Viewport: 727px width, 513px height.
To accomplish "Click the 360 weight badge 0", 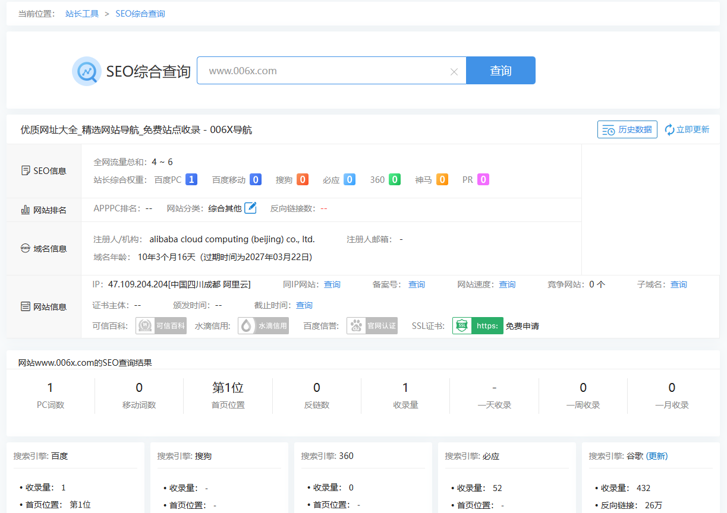I will pyautogui.click(x=395, y=179).
